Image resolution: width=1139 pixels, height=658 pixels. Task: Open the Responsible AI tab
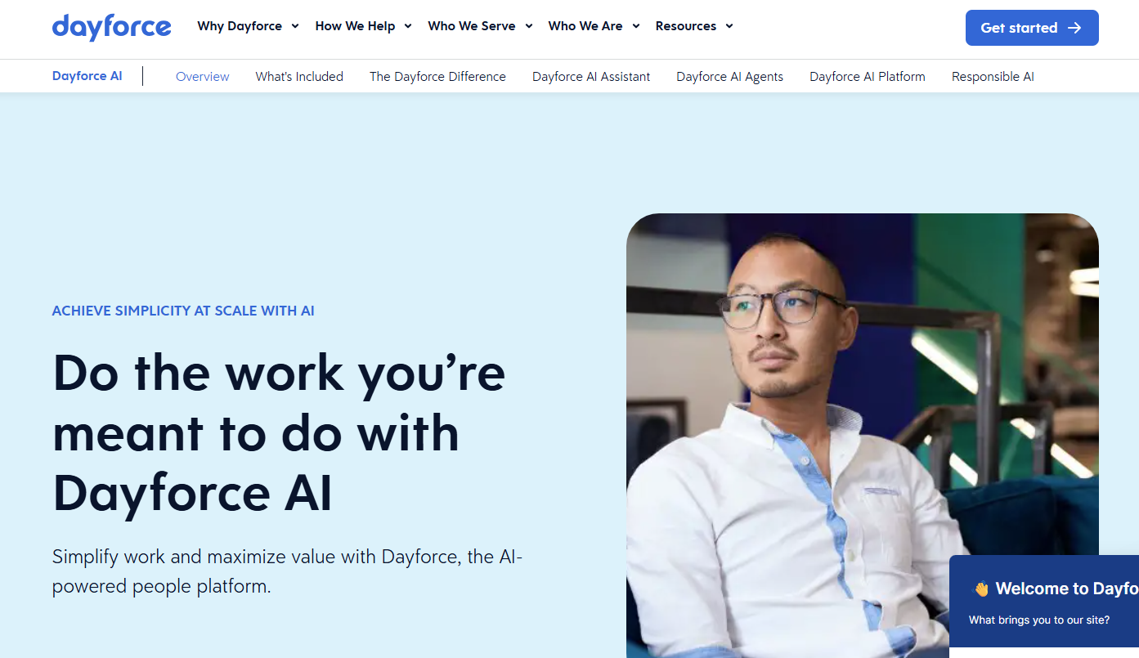[x=993, y=77]
